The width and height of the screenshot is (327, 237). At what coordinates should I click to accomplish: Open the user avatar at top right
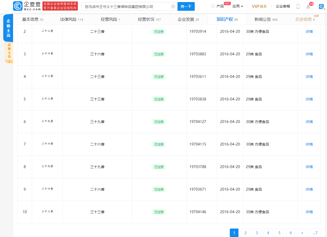click(x=321, y=7)
